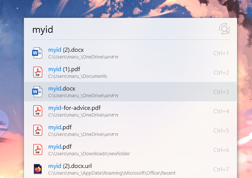
Task: Click the Firefox icon for myid (2).docx.url
Action: coord(38,169)
